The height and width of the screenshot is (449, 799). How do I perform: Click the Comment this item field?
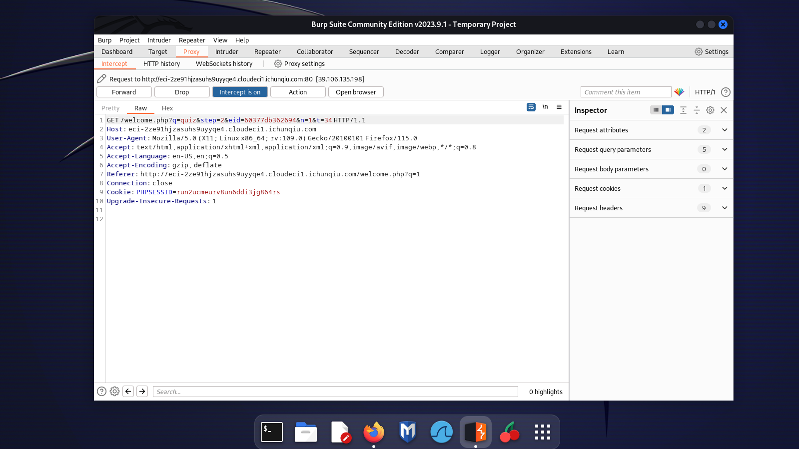(x=625, y=92)
